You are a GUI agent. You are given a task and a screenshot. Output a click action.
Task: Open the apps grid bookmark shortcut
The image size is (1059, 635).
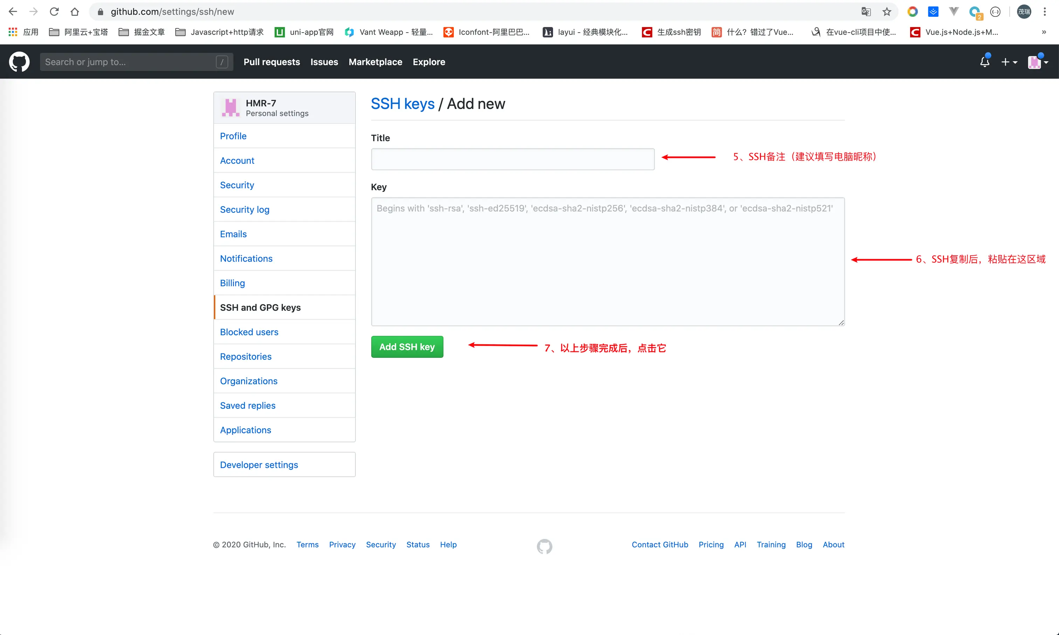point(13,32)
